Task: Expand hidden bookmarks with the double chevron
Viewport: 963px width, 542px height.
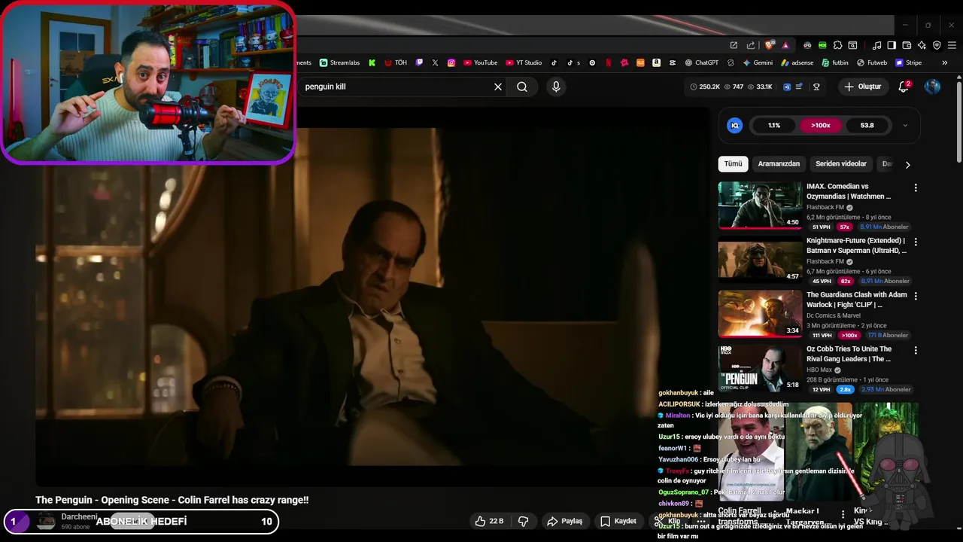Action: pos(944,63)
